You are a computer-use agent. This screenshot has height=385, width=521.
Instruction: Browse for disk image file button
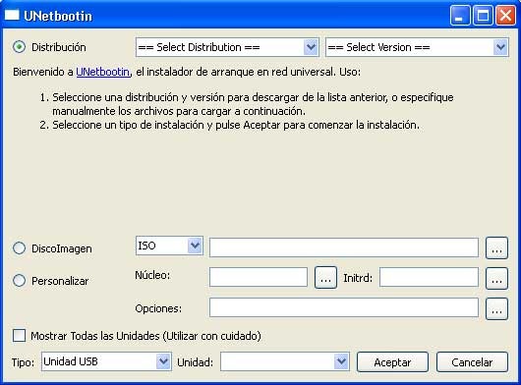tap(496, 247)
